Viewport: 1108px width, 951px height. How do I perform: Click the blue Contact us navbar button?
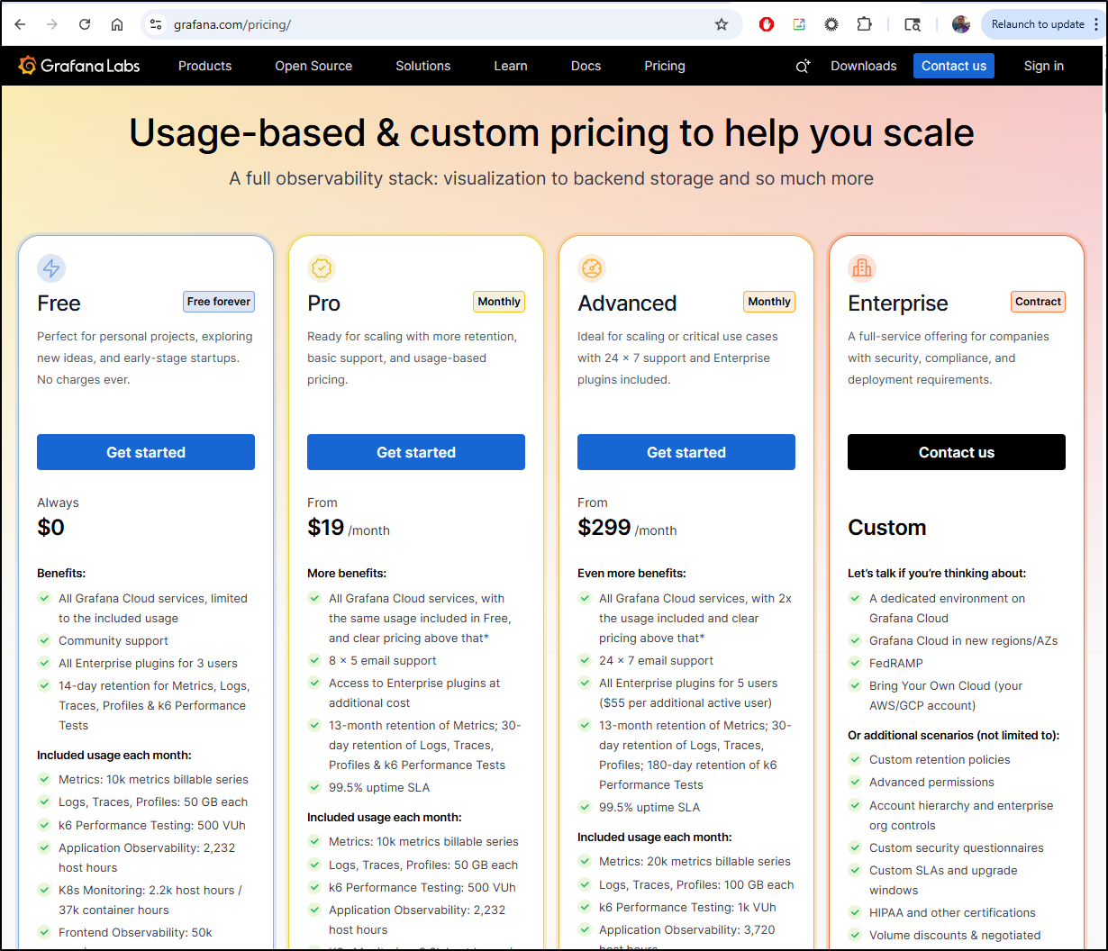click(x=954, y=66)
